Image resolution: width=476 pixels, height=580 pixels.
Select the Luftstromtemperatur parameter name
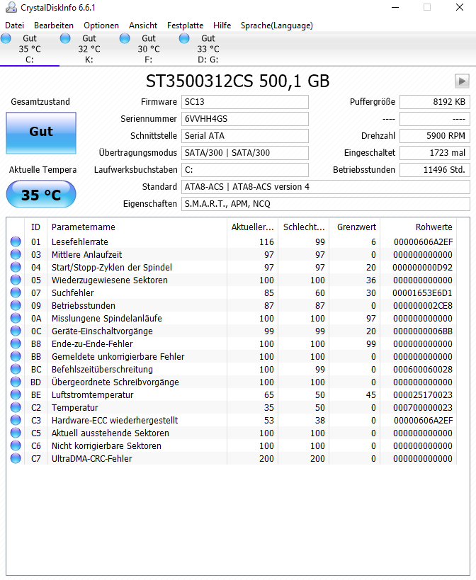[93, 395]
